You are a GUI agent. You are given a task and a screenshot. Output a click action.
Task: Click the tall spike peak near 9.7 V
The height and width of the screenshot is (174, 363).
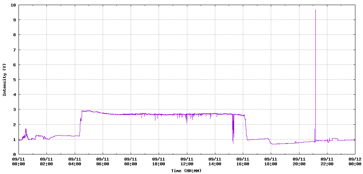pyautogui.click(x=315, y=10)
